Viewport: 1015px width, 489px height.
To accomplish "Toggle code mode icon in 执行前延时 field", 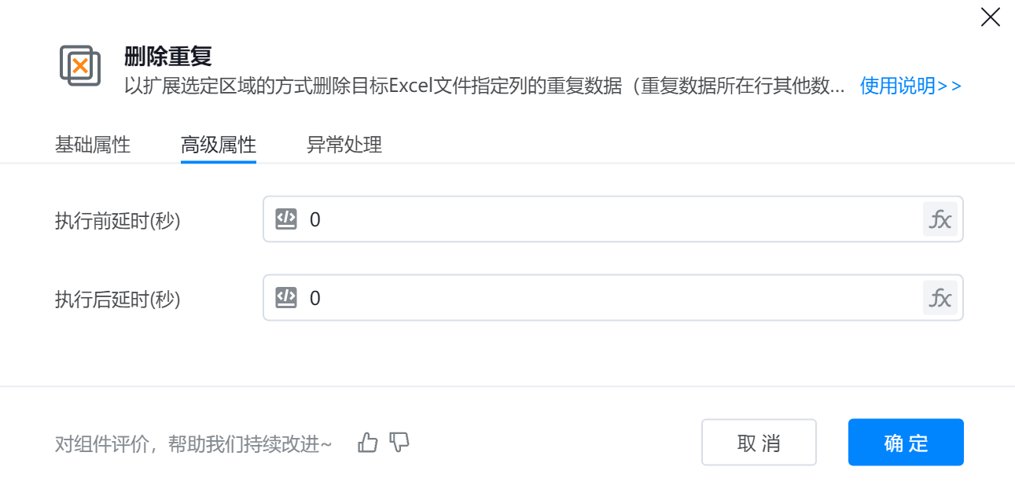I will click(286, 219).
